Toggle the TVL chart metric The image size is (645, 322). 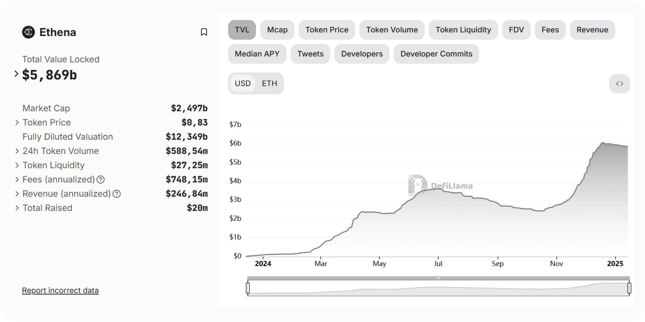tap(242, 30)
